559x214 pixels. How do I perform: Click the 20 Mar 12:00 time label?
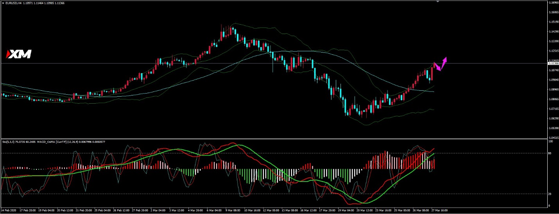[365, 210]
